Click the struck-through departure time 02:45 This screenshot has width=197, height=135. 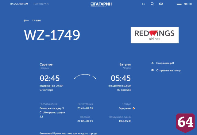click(50, 78)
